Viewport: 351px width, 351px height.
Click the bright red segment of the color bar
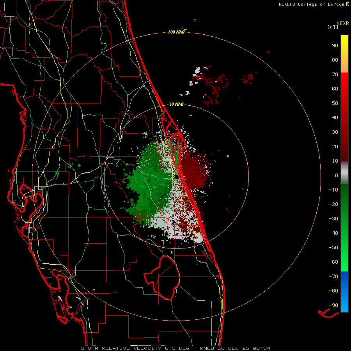[344, 90]
